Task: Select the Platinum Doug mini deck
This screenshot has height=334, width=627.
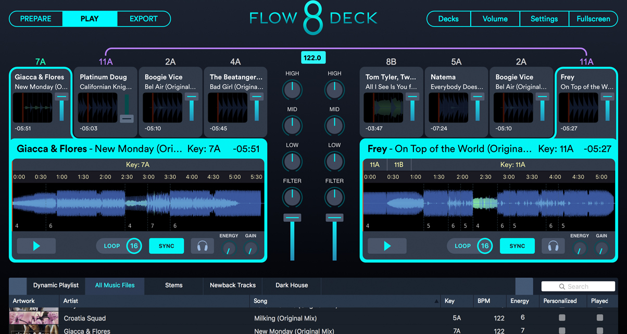Action: pyautogui.click(x=105, y=102)
